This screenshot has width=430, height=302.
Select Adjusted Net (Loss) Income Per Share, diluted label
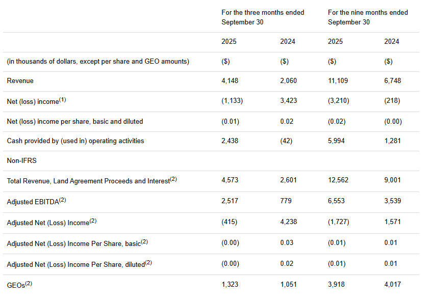point(75,264)
